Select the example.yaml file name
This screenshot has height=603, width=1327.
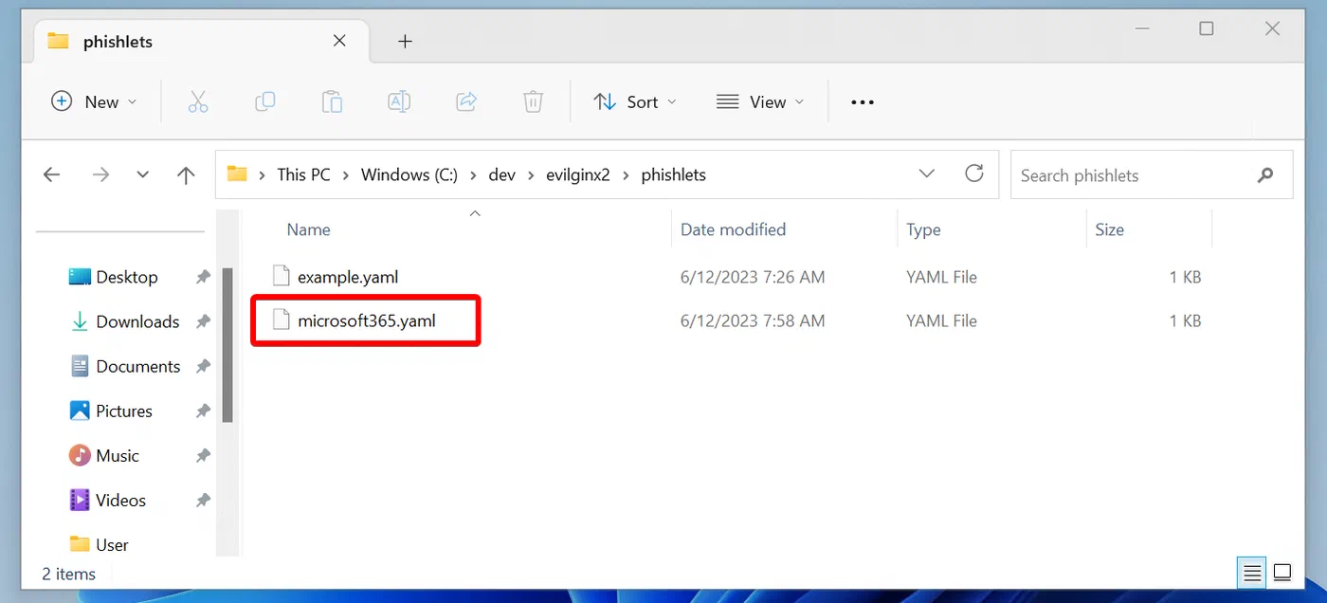pyautogui.click(x=348, y=277)
